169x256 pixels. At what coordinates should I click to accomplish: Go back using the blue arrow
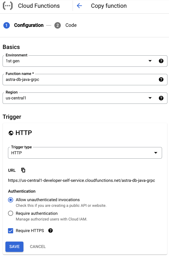(x=79, y=6)
